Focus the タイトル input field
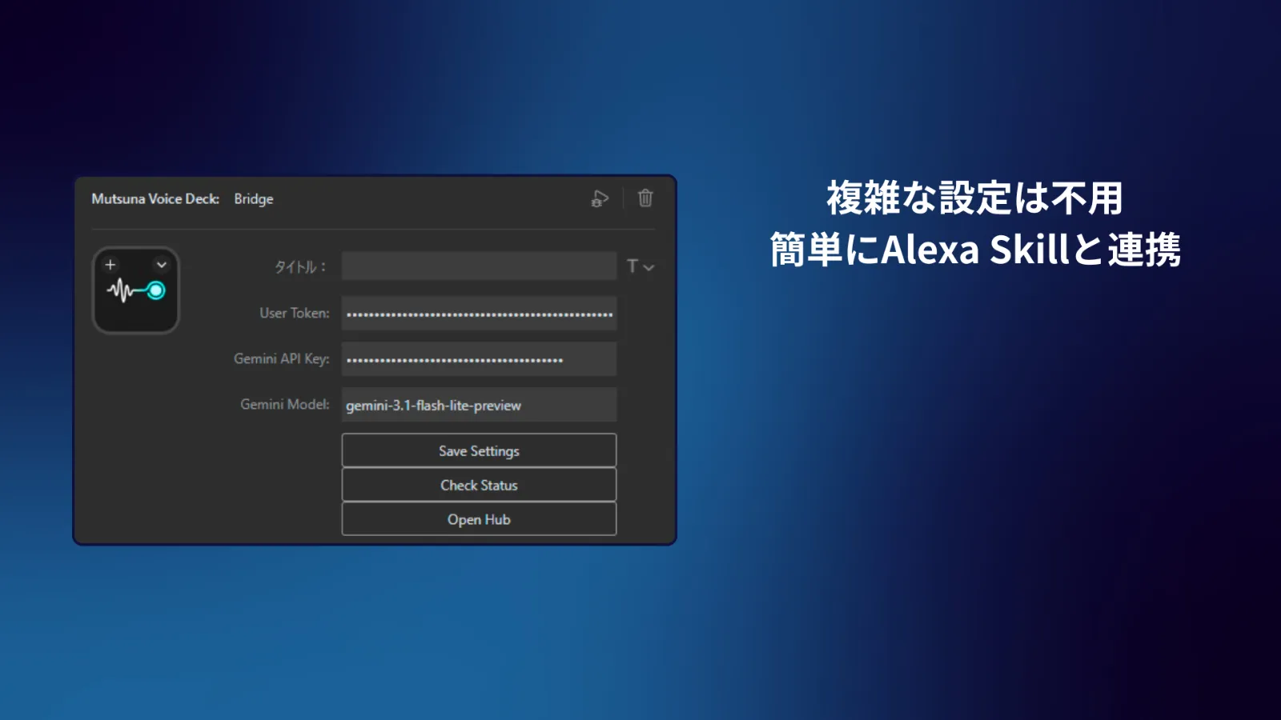Image resolution: width=1281 pixels, height=720 pixels. [479, 266]
